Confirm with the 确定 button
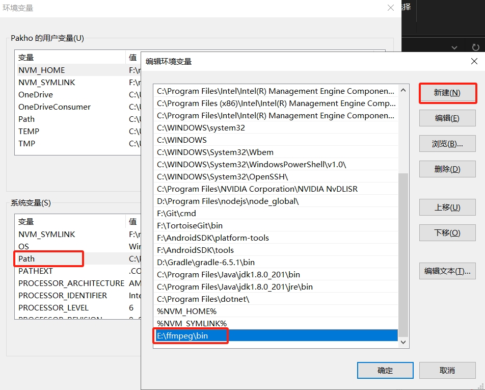 click(385, 371)
